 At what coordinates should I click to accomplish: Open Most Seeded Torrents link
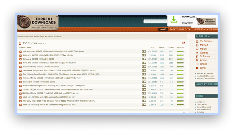(x=205, y=76)
